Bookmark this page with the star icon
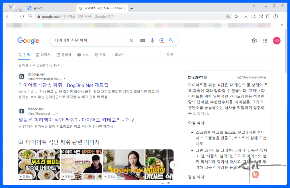290x188 pixels. click(228, 16)
